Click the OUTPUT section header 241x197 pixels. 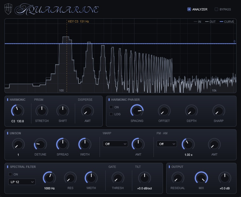pyautogui.click(x=177, y=167)
